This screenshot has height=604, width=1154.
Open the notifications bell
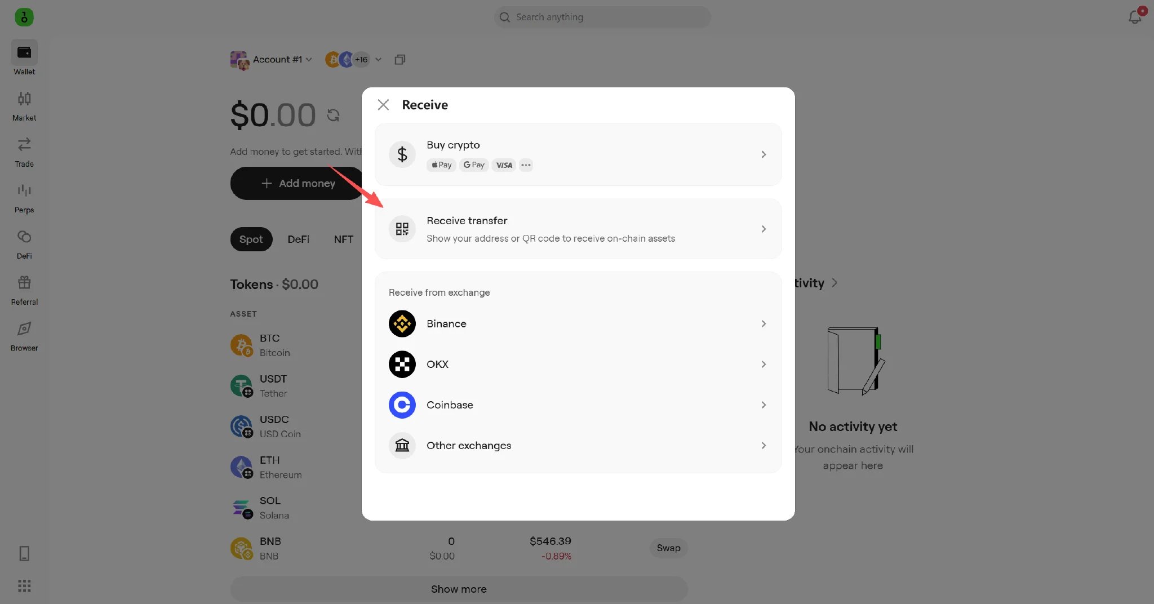[1135, 17]
